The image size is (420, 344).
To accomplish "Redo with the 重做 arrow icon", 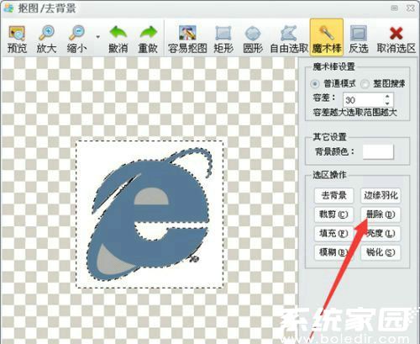I will click(148, 33).
